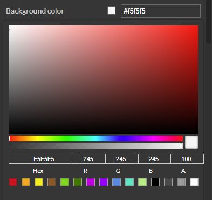Select the red preset color swatch
212x200 pixels.
(x=13, y=182)
